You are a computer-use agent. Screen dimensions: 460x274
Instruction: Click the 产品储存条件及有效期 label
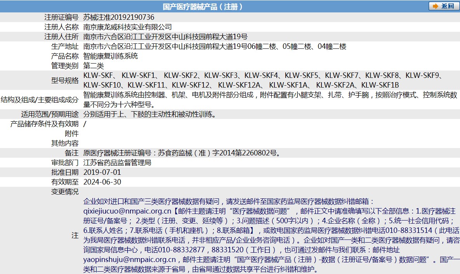44,124
